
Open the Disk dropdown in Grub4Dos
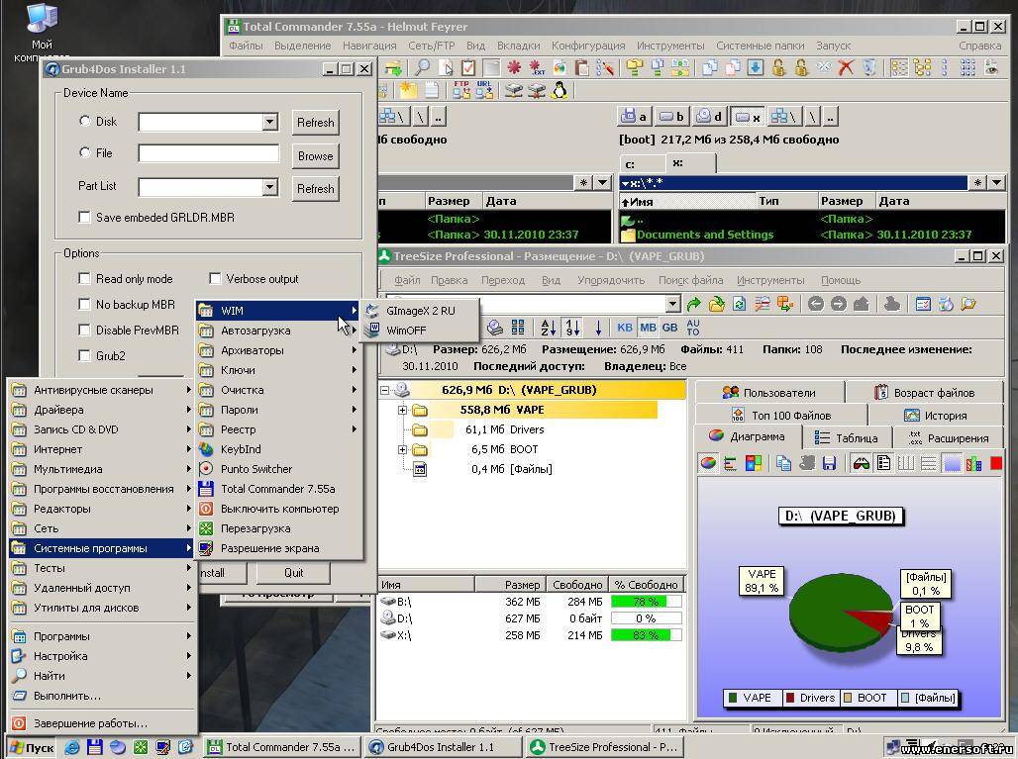point(270,122)
